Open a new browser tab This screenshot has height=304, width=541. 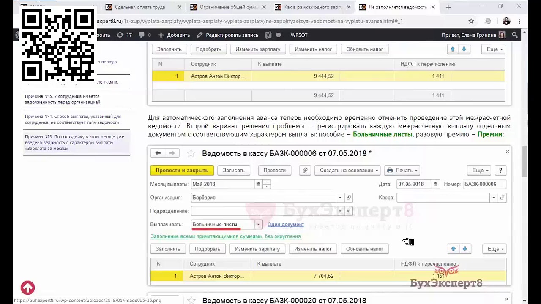coord(448,7)
